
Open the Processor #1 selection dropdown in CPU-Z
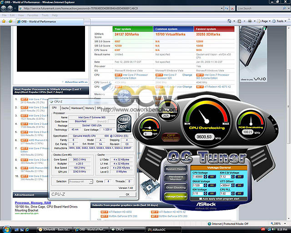click(80, 182)
